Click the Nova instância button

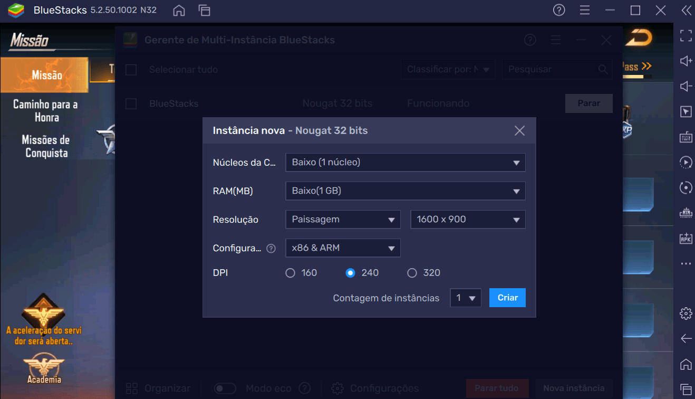click(x=574, y=388)
